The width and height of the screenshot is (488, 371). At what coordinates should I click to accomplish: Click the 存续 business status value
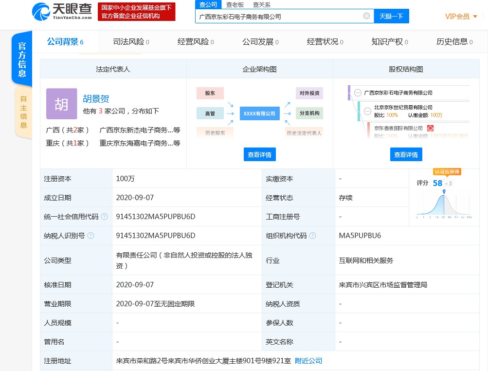point(346,198)
